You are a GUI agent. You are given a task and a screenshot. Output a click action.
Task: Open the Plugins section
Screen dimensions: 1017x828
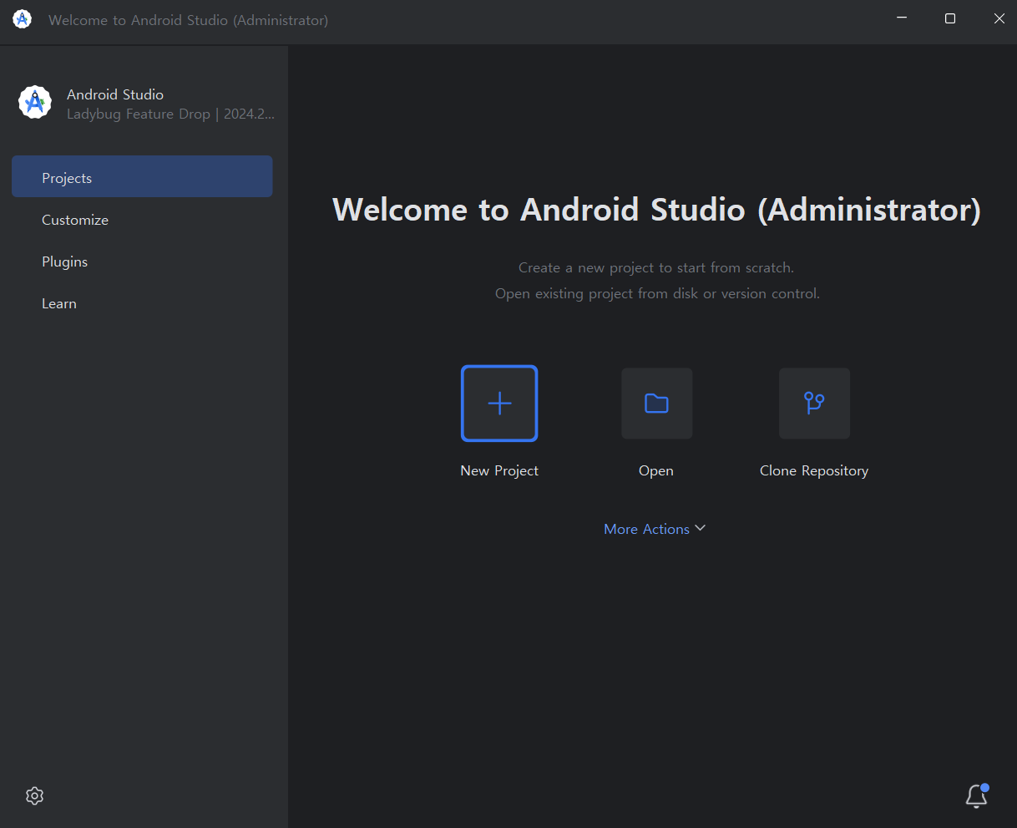click(65, 262)
